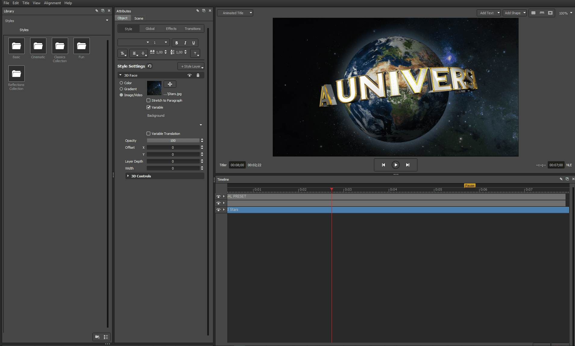This screenshot has width=575, height=346.
Task: Open the Background dropdown arrow
Action: click(201, 125)
